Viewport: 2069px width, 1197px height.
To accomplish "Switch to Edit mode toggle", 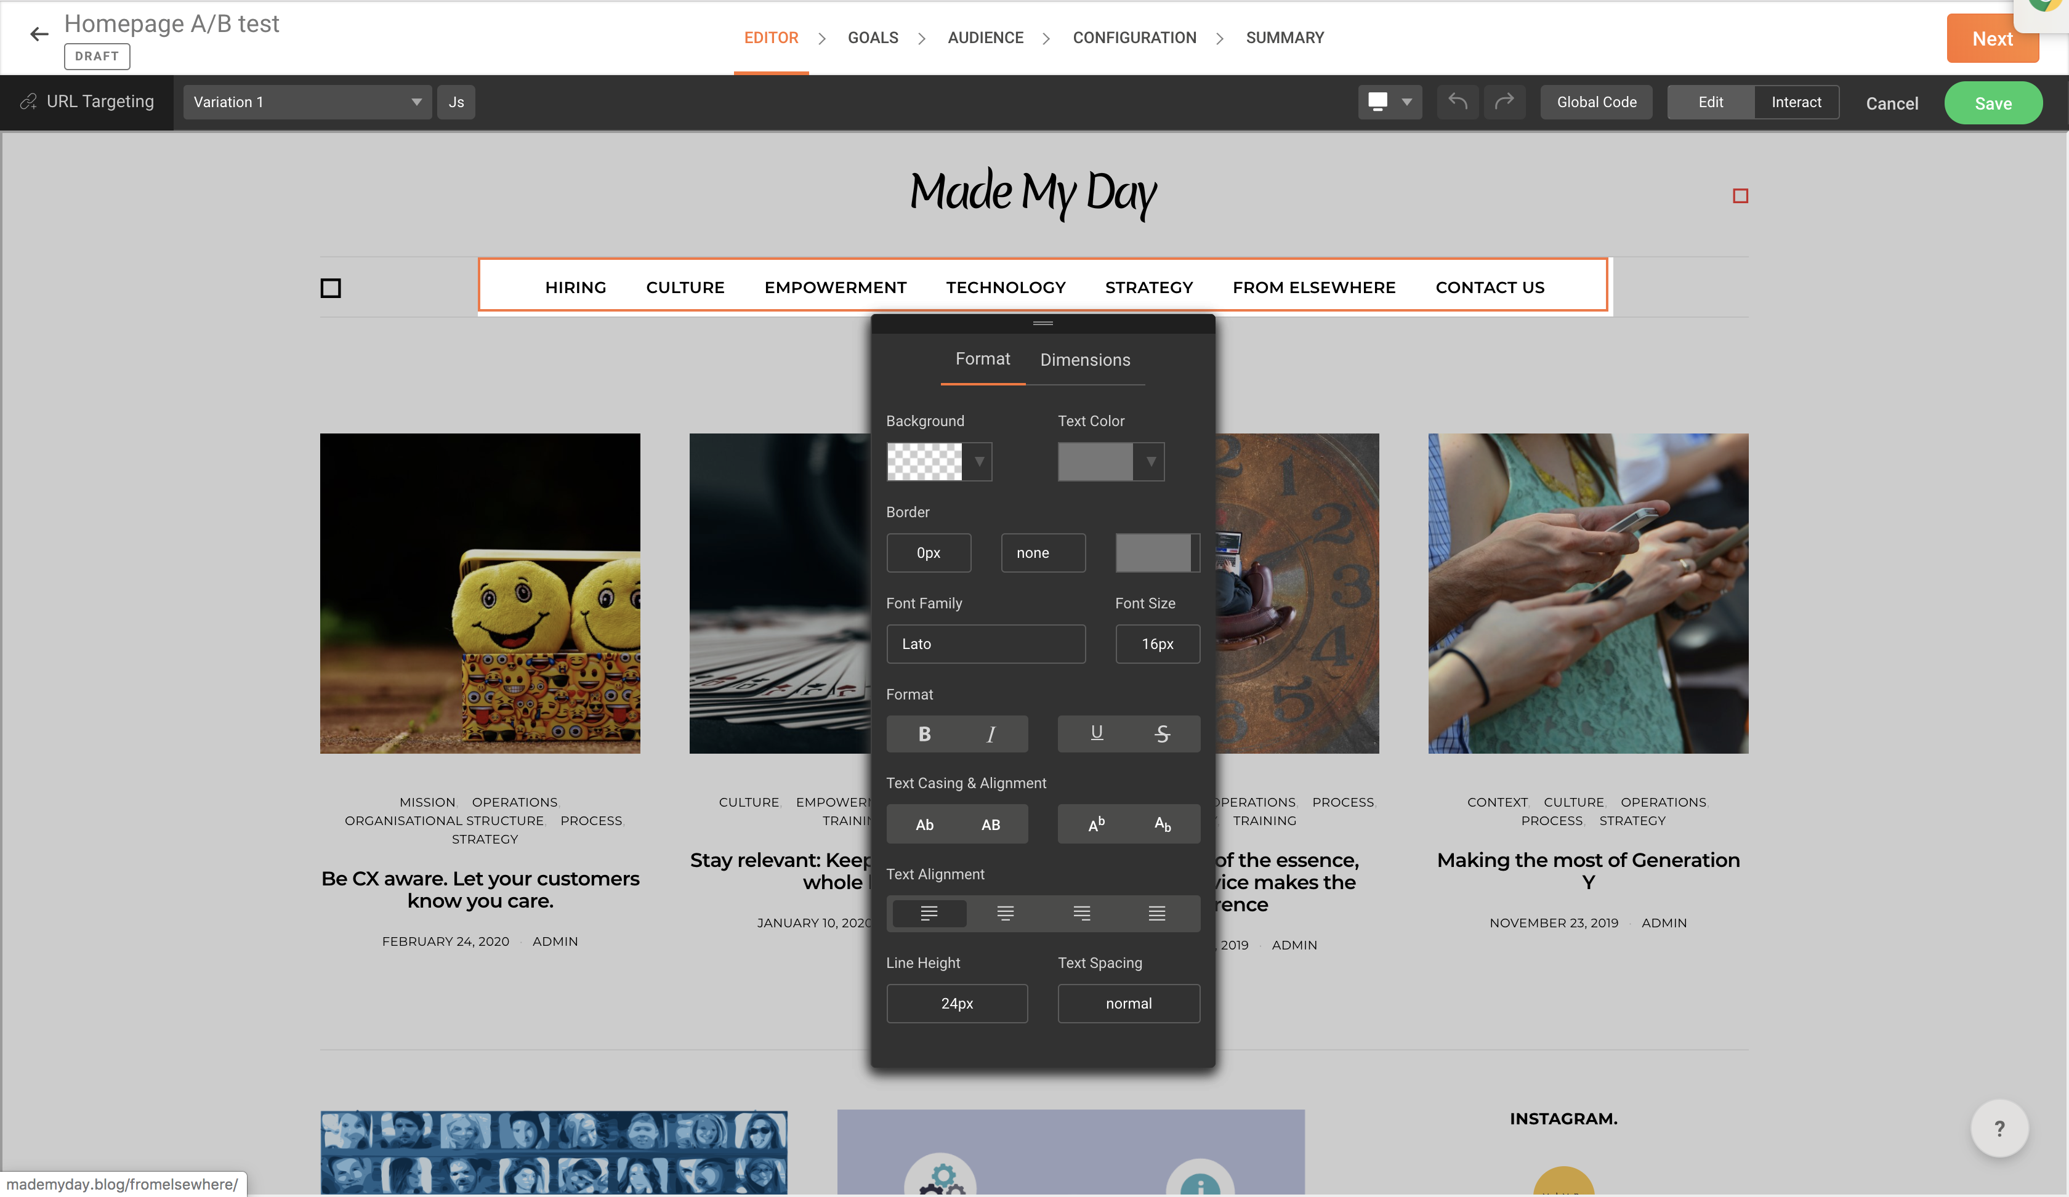I will pos(1710,102).
